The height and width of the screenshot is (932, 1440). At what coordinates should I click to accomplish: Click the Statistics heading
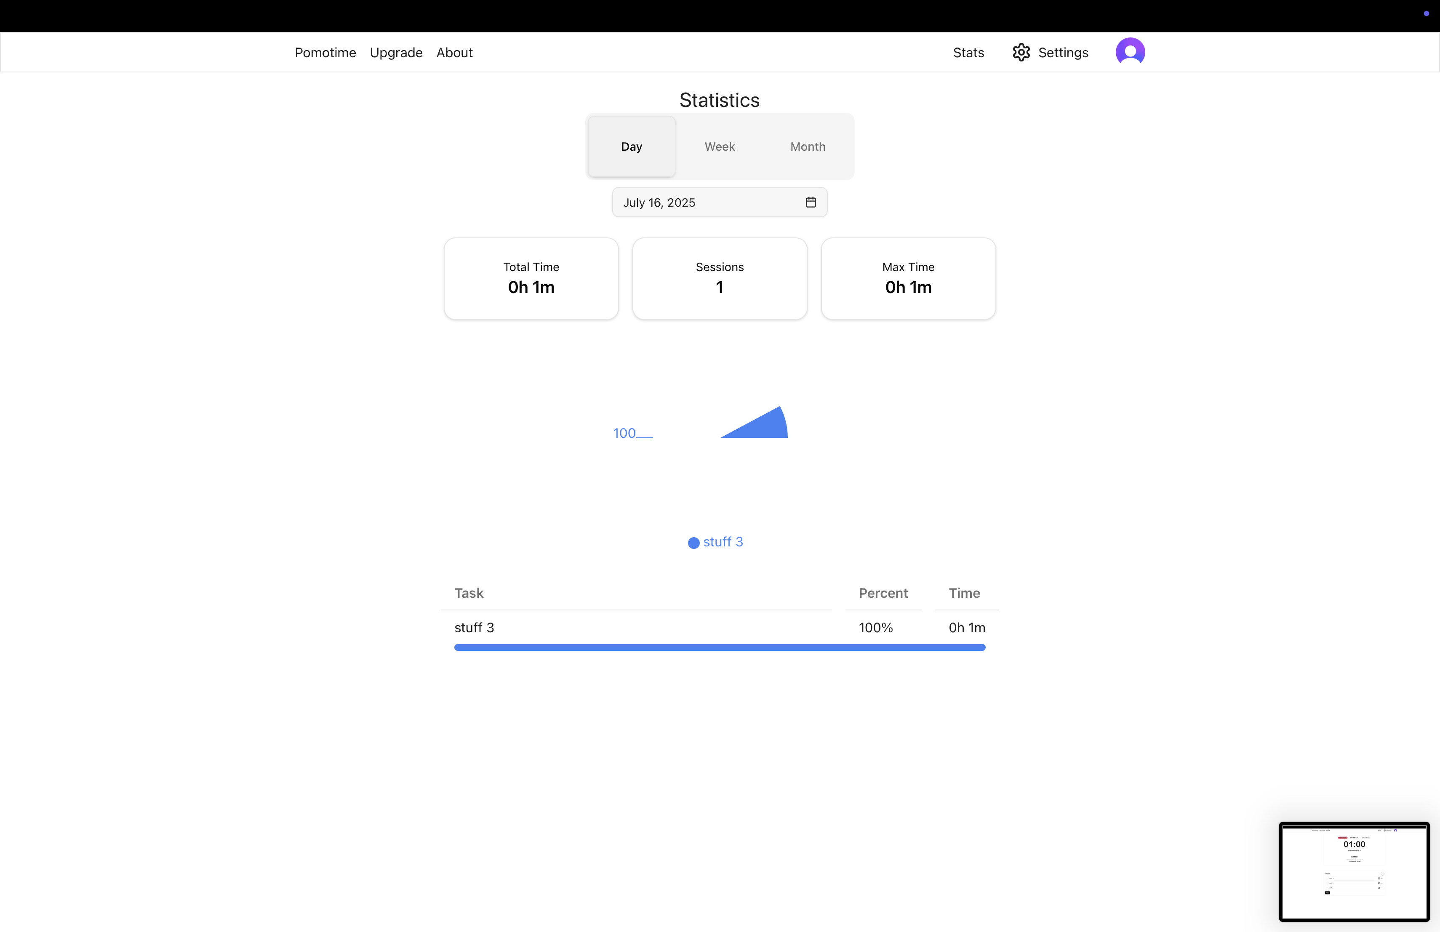coord(720,100)
